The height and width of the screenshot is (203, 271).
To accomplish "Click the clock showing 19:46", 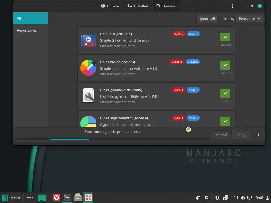I will tap(258, 198).
